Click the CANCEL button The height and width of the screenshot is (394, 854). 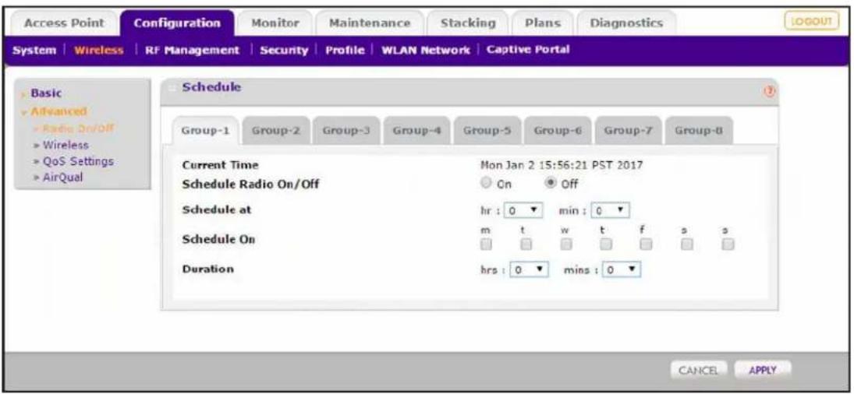pos(699,371)
